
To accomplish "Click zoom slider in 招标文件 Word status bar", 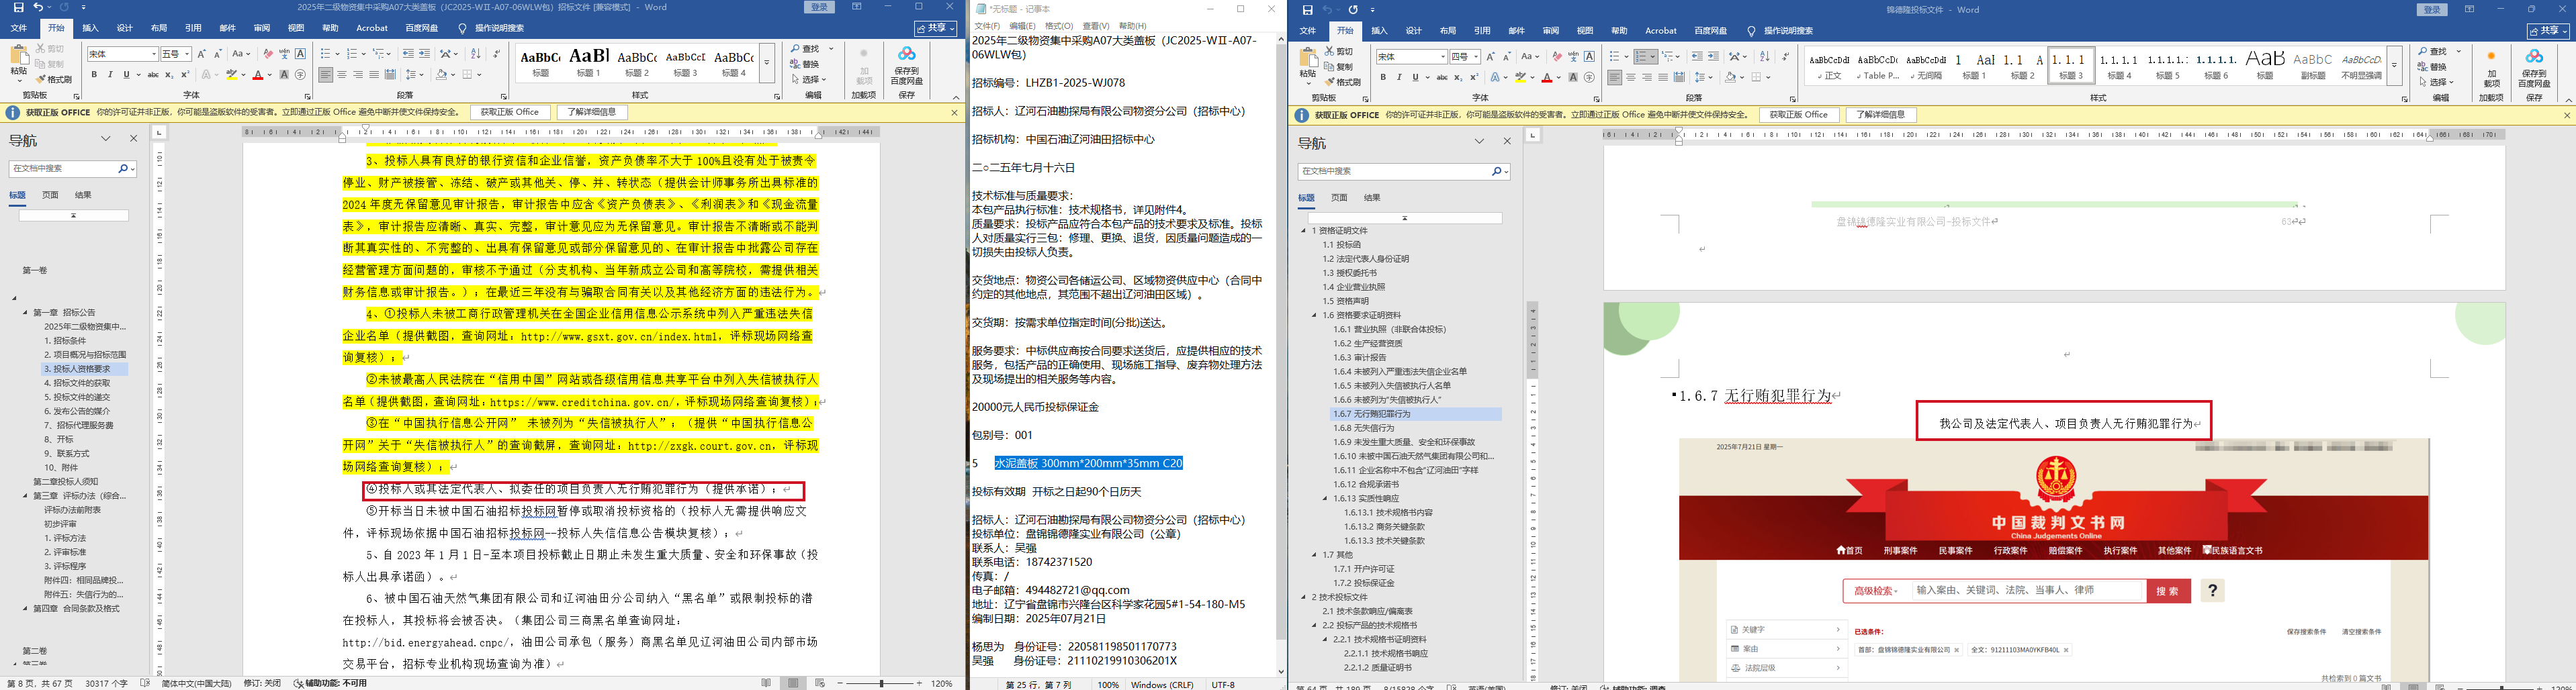I will [x=881, y=683].
